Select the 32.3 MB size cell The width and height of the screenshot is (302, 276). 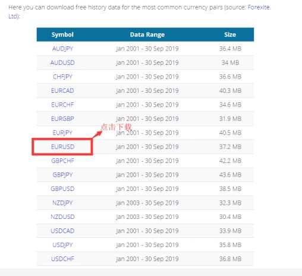coord(230,203)
